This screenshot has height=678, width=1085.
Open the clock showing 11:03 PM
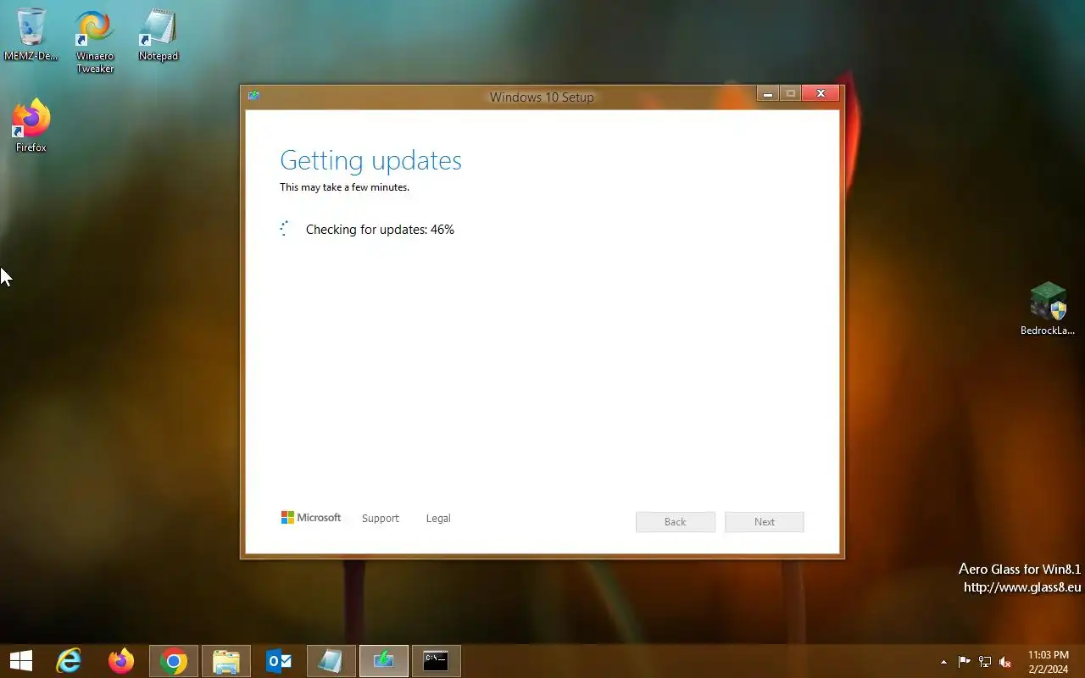point(1049,662)
